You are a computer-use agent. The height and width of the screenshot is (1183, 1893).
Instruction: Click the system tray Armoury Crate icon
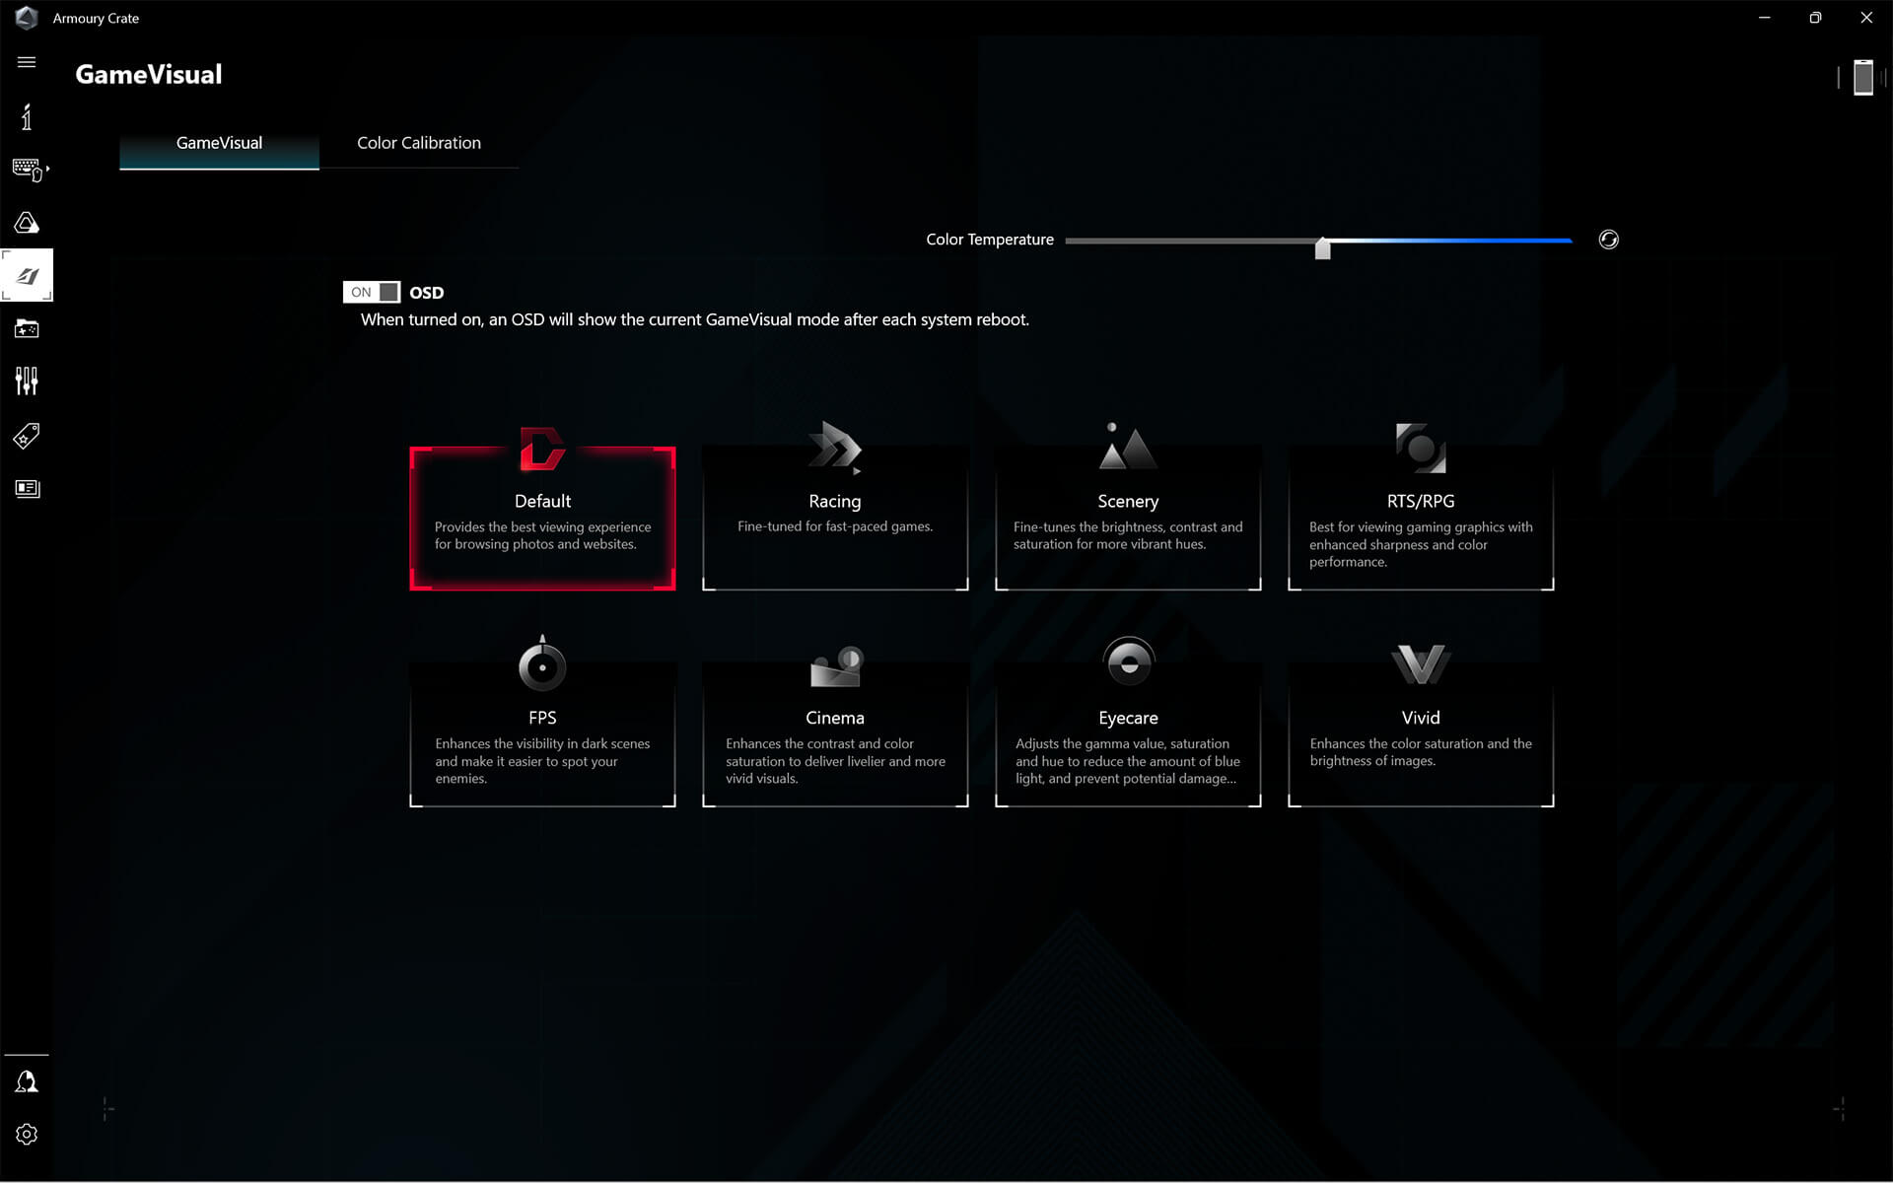tap(26, 17)
